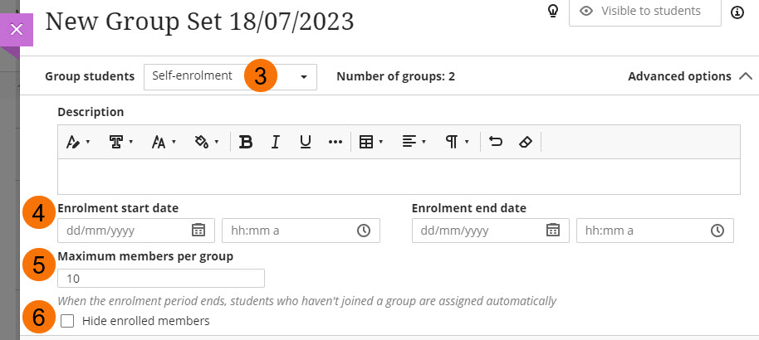Open the font family T dropdown
759x340 pixels.
pyautogui.click(x=120, y=142)
